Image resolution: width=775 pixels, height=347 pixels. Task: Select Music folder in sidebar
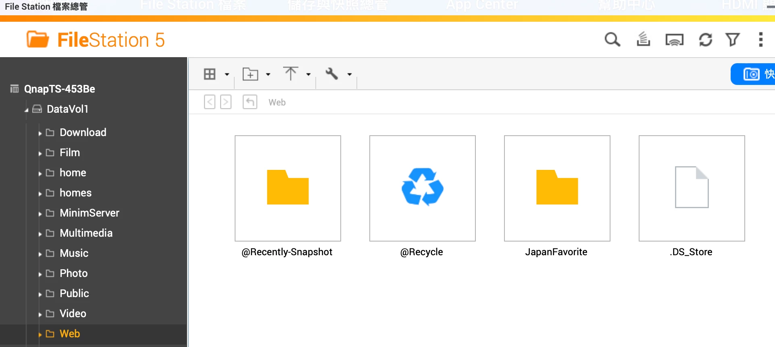[x=74, y=253]
